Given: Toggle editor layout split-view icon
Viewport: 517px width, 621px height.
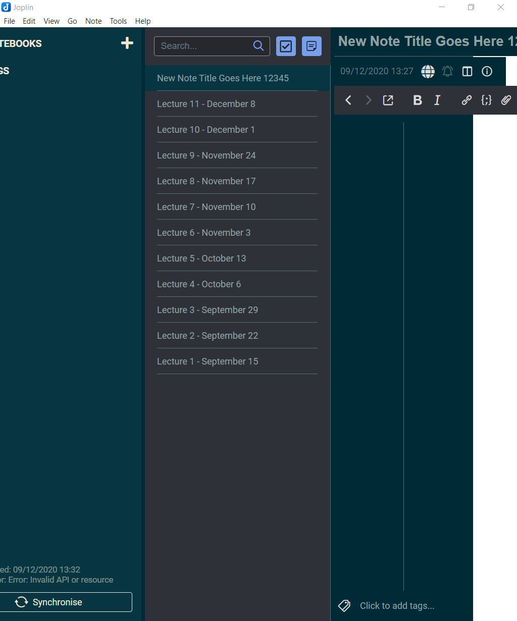Looking at the screenshot, I should tap(468, 71).
